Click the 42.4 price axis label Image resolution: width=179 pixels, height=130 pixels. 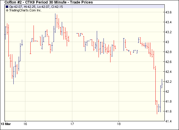point(169,72)
